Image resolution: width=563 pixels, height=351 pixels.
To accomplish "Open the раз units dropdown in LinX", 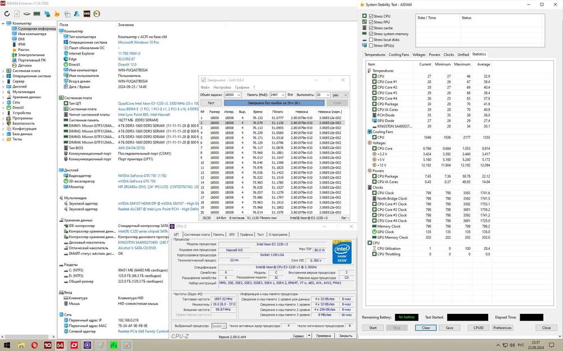I will pos(340,95).
